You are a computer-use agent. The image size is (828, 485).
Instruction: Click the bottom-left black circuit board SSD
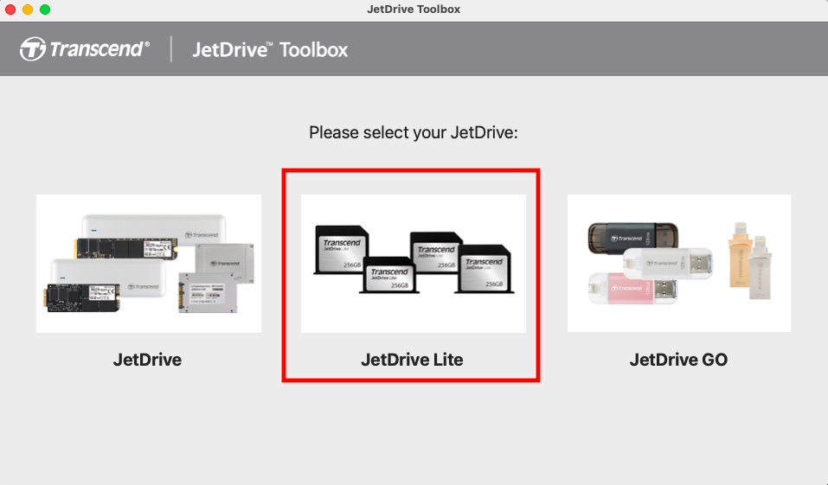[x=81, y=297]
